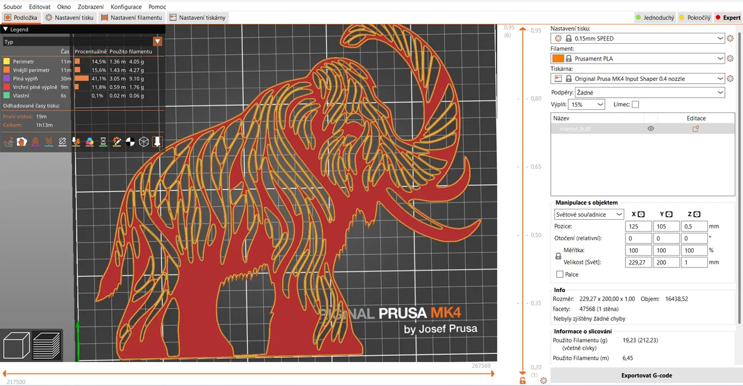This screenshot has height=386, width=743.
Task: Click the Z axis mirror icon
Action: [697, 214]
